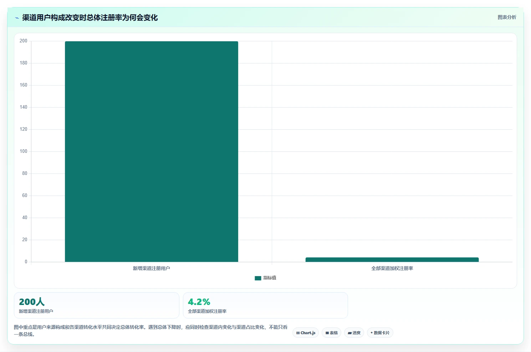
Task: Click the y-axis value 200
Action: point(24,41)
